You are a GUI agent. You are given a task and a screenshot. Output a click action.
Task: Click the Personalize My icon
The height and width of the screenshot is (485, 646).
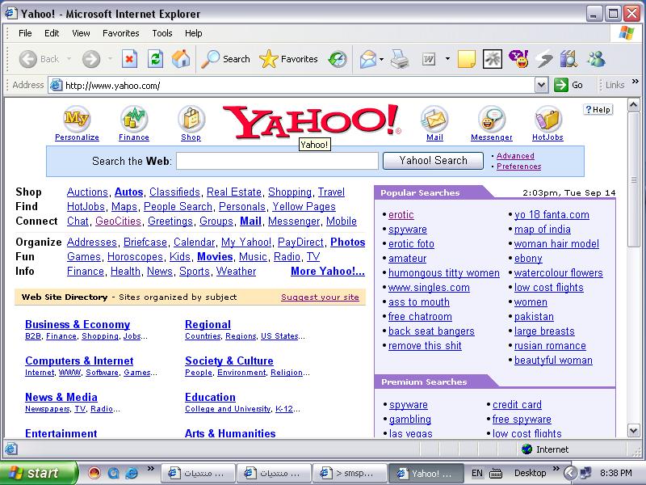coord(77,118)
